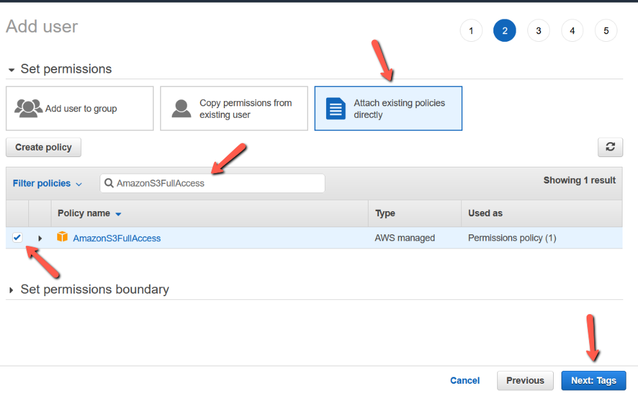Screen dimensions: 638x394
Task: Click the Cancel link
Action: [464, 380]
